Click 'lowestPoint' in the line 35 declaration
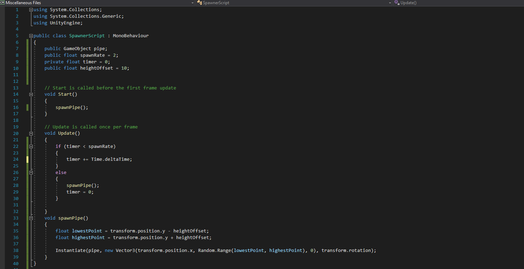The height and width of the screenshot is (269, 524). click(x=87, y=231)
